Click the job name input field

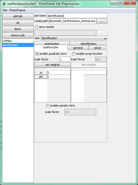click(77, 16)
